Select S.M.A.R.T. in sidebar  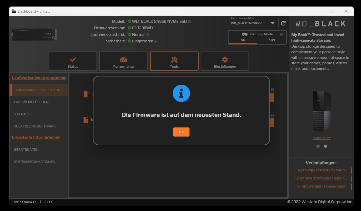tap(39, 114)
